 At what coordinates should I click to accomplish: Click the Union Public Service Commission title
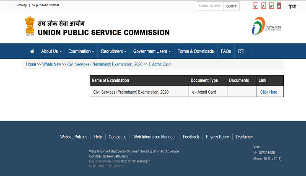click(104, 33)
